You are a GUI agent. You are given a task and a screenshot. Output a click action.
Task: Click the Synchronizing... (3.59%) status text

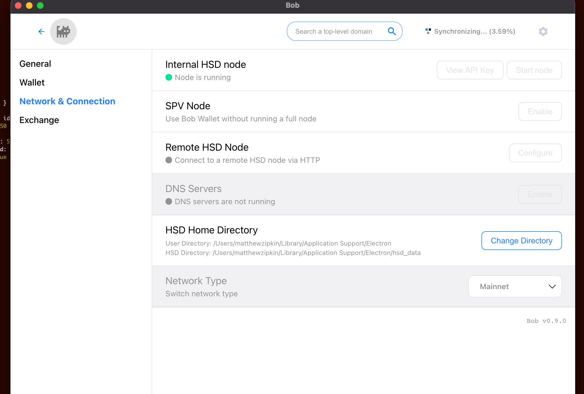coord(475,31)
